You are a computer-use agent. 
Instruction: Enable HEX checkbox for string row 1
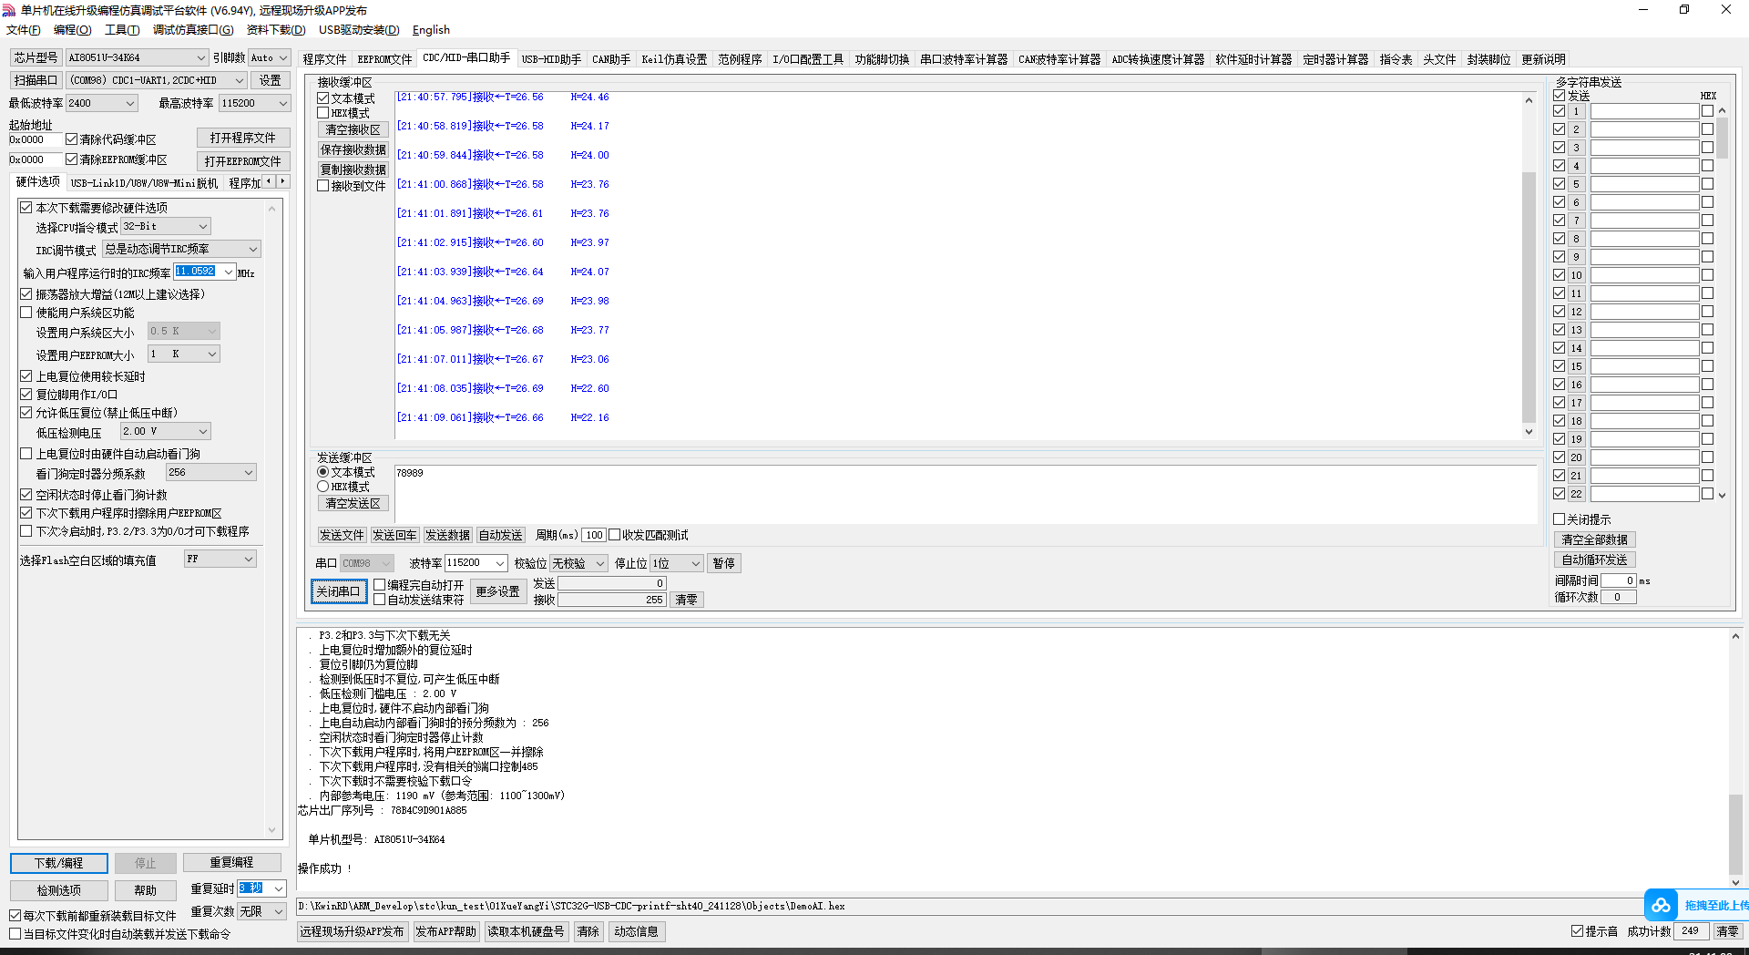(1708, 111)
